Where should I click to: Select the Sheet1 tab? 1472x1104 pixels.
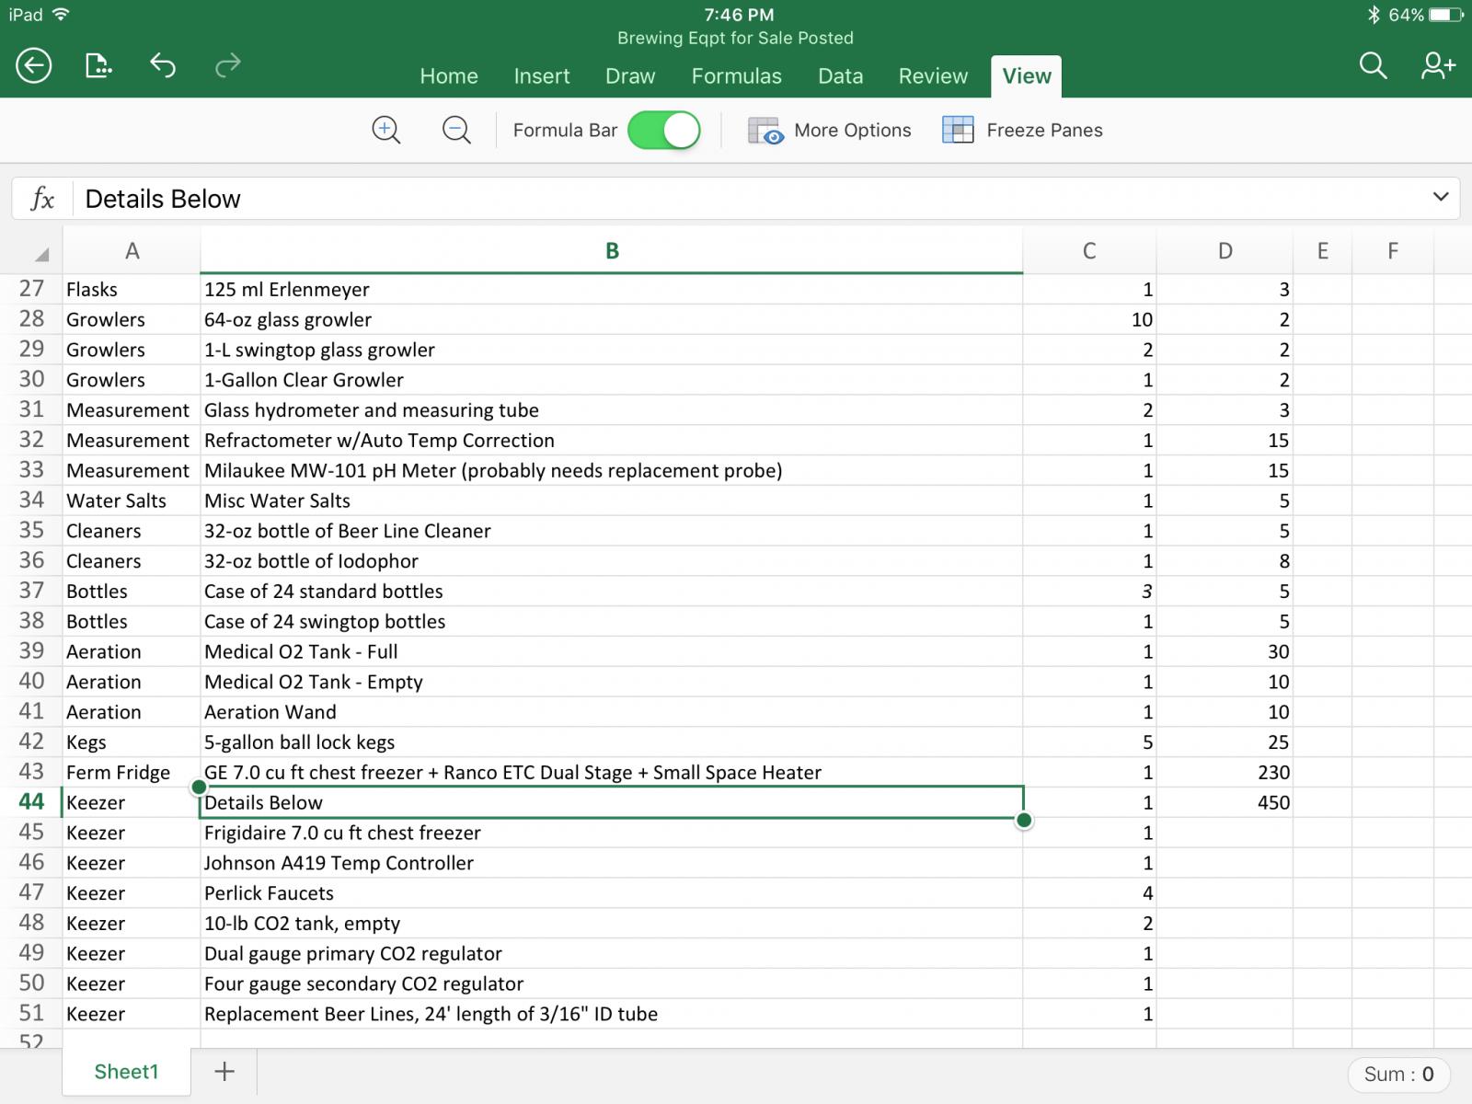127,1072
